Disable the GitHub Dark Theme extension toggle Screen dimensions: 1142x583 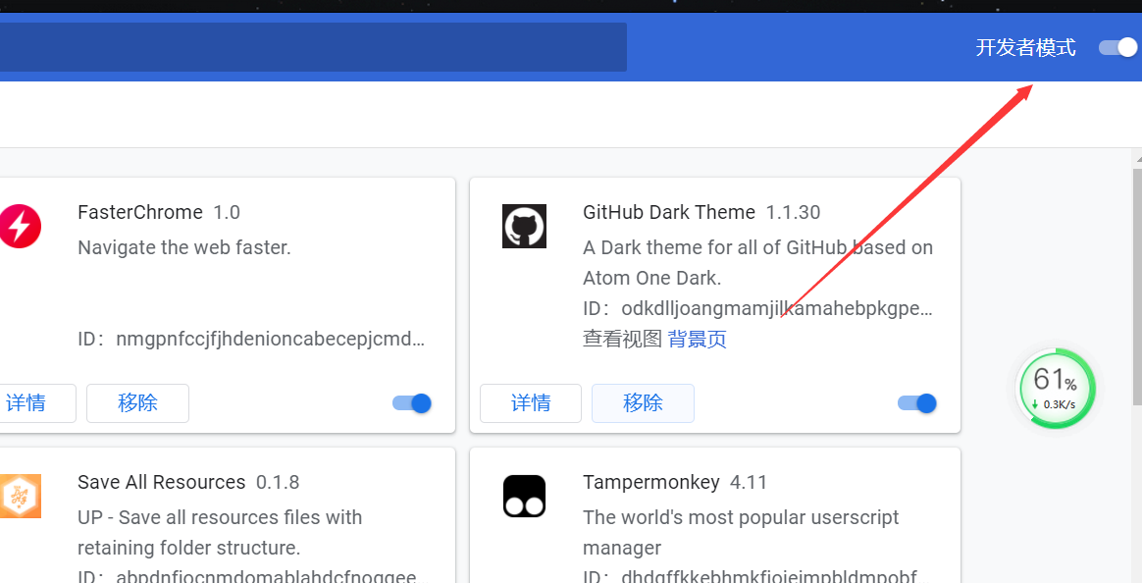(917, 403)
